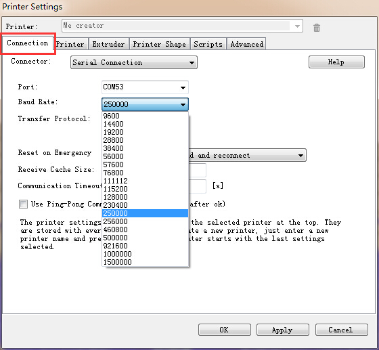Collapse the Baud Rate dropdown showing 250000
The image size is (379, 350).
click(x=145, y=105)
